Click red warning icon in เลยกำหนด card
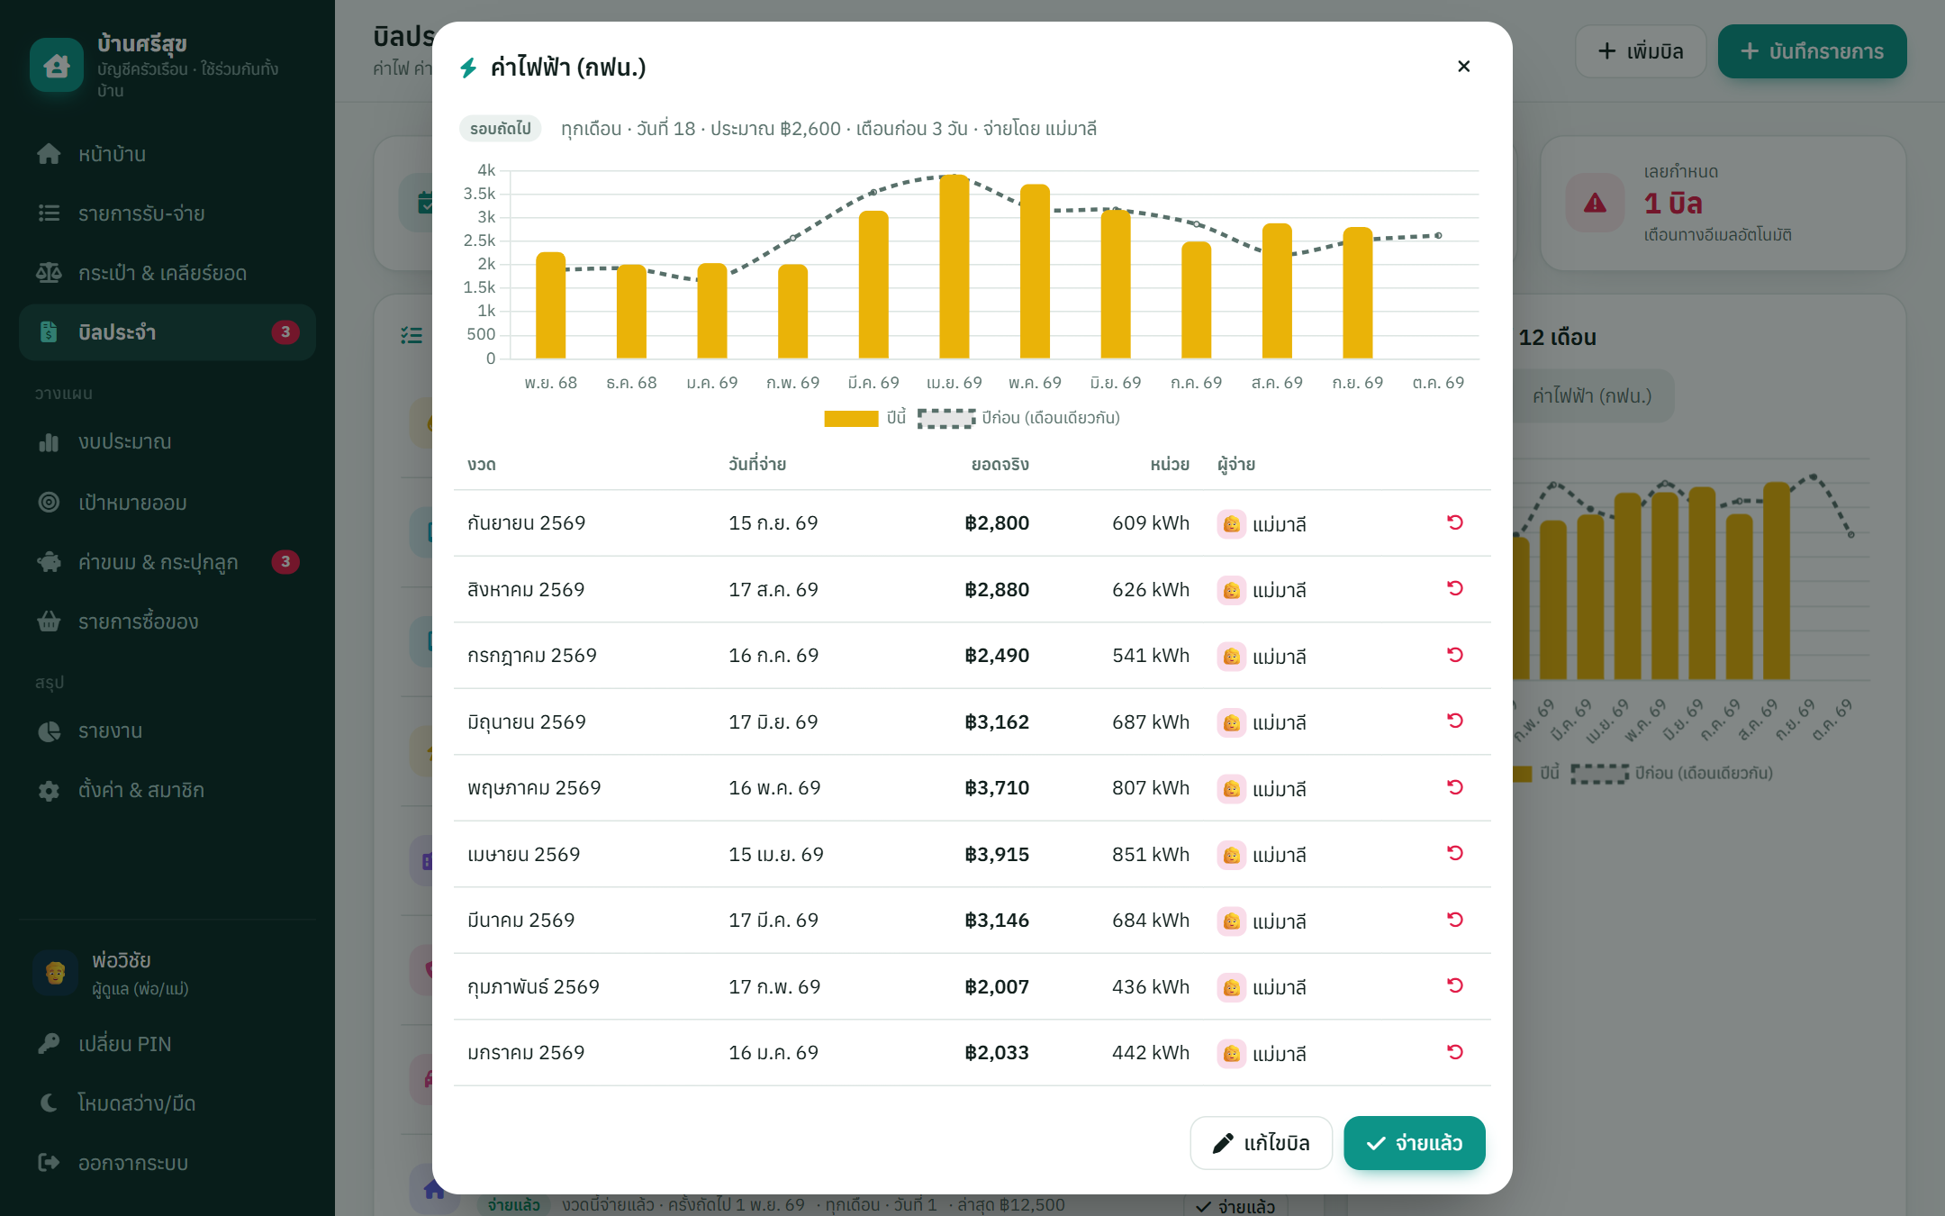The image size is (1945, 1216). pyautogui.click(x=1595, y=203)
